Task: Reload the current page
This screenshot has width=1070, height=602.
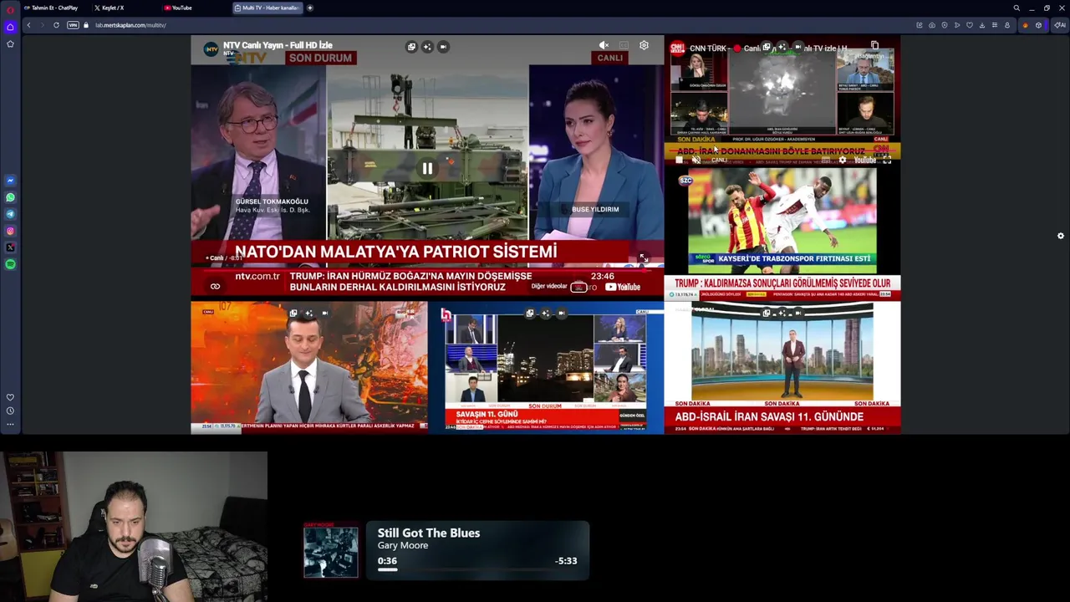Action: (x=56, y=25)
